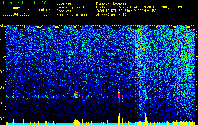
Task: Click the 0630 time marker
Action: coord(191,27)
